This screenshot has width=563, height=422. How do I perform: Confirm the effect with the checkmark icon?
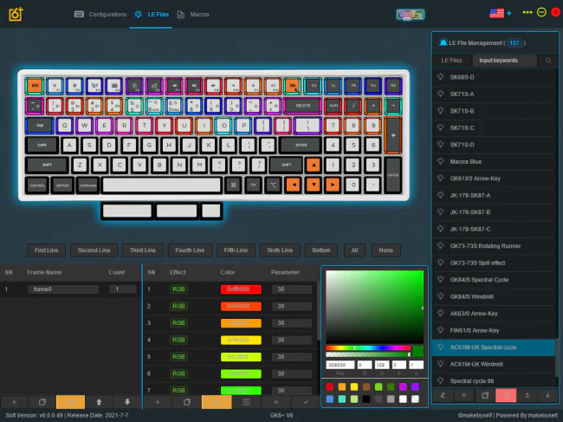pyautogui.click(x=306, y=402)
